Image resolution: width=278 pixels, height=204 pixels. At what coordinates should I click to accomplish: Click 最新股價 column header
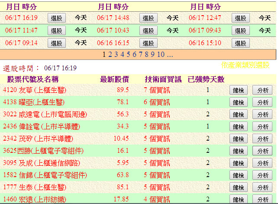coord(114,79)
